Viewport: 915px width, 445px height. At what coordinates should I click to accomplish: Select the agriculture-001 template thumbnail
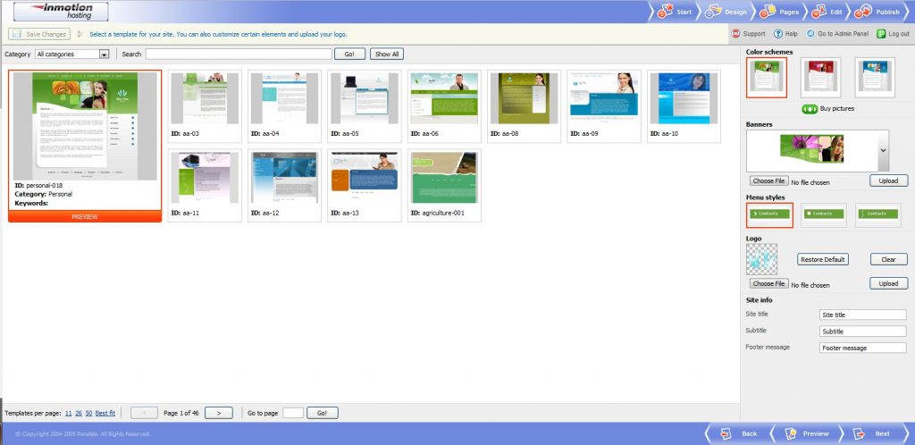coord(444,177)
